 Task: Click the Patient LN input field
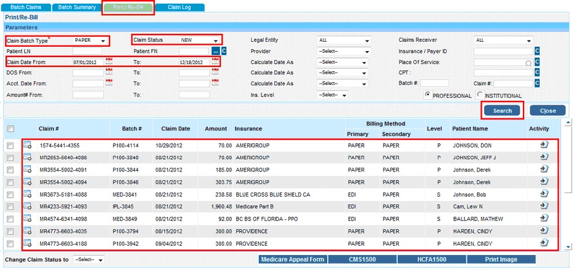(88, 52)
